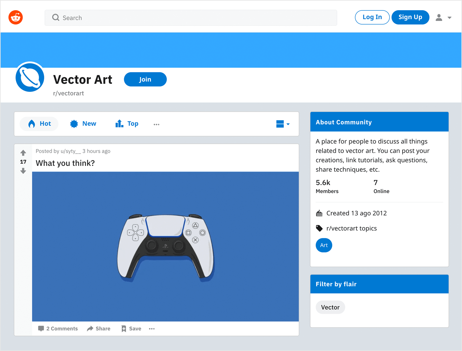462x351 pixels.
Task: Select the Art topic tag
Action: tap(324, 245)
